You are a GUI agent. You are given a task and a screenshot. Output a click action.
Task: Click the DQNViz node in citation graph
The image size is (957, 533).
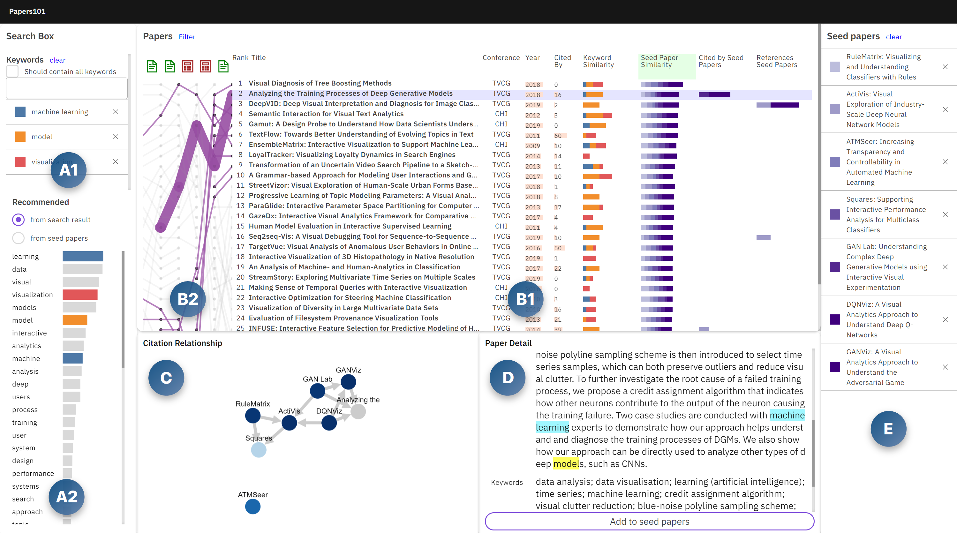coord(329,423)
